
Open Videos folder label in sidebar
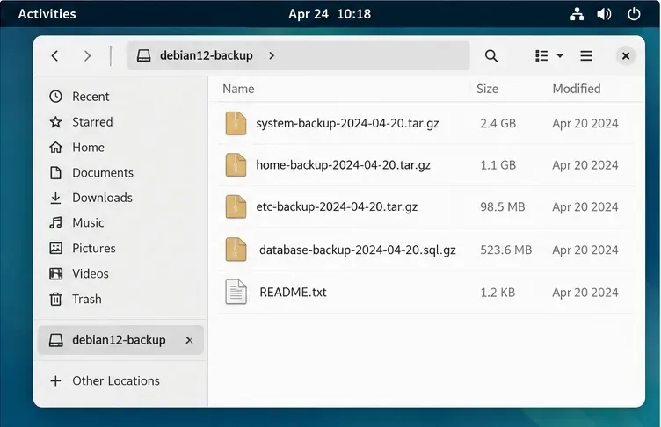tap(91, 273)
